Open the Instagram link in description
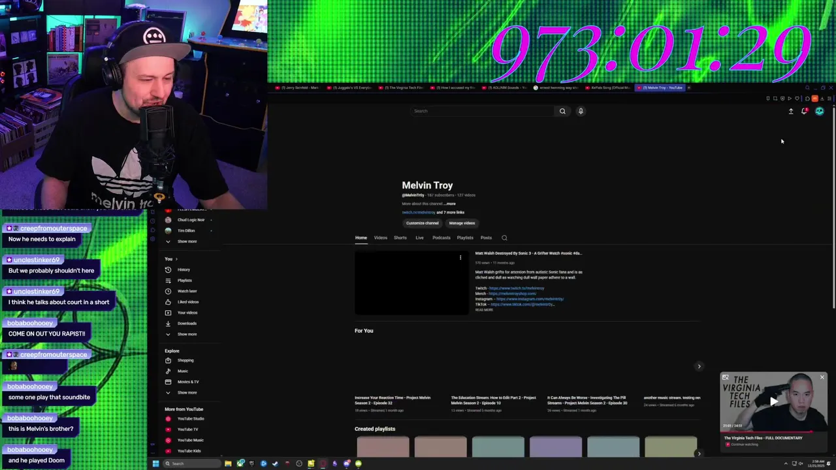 pyautogui.click(x=530, y=299)
